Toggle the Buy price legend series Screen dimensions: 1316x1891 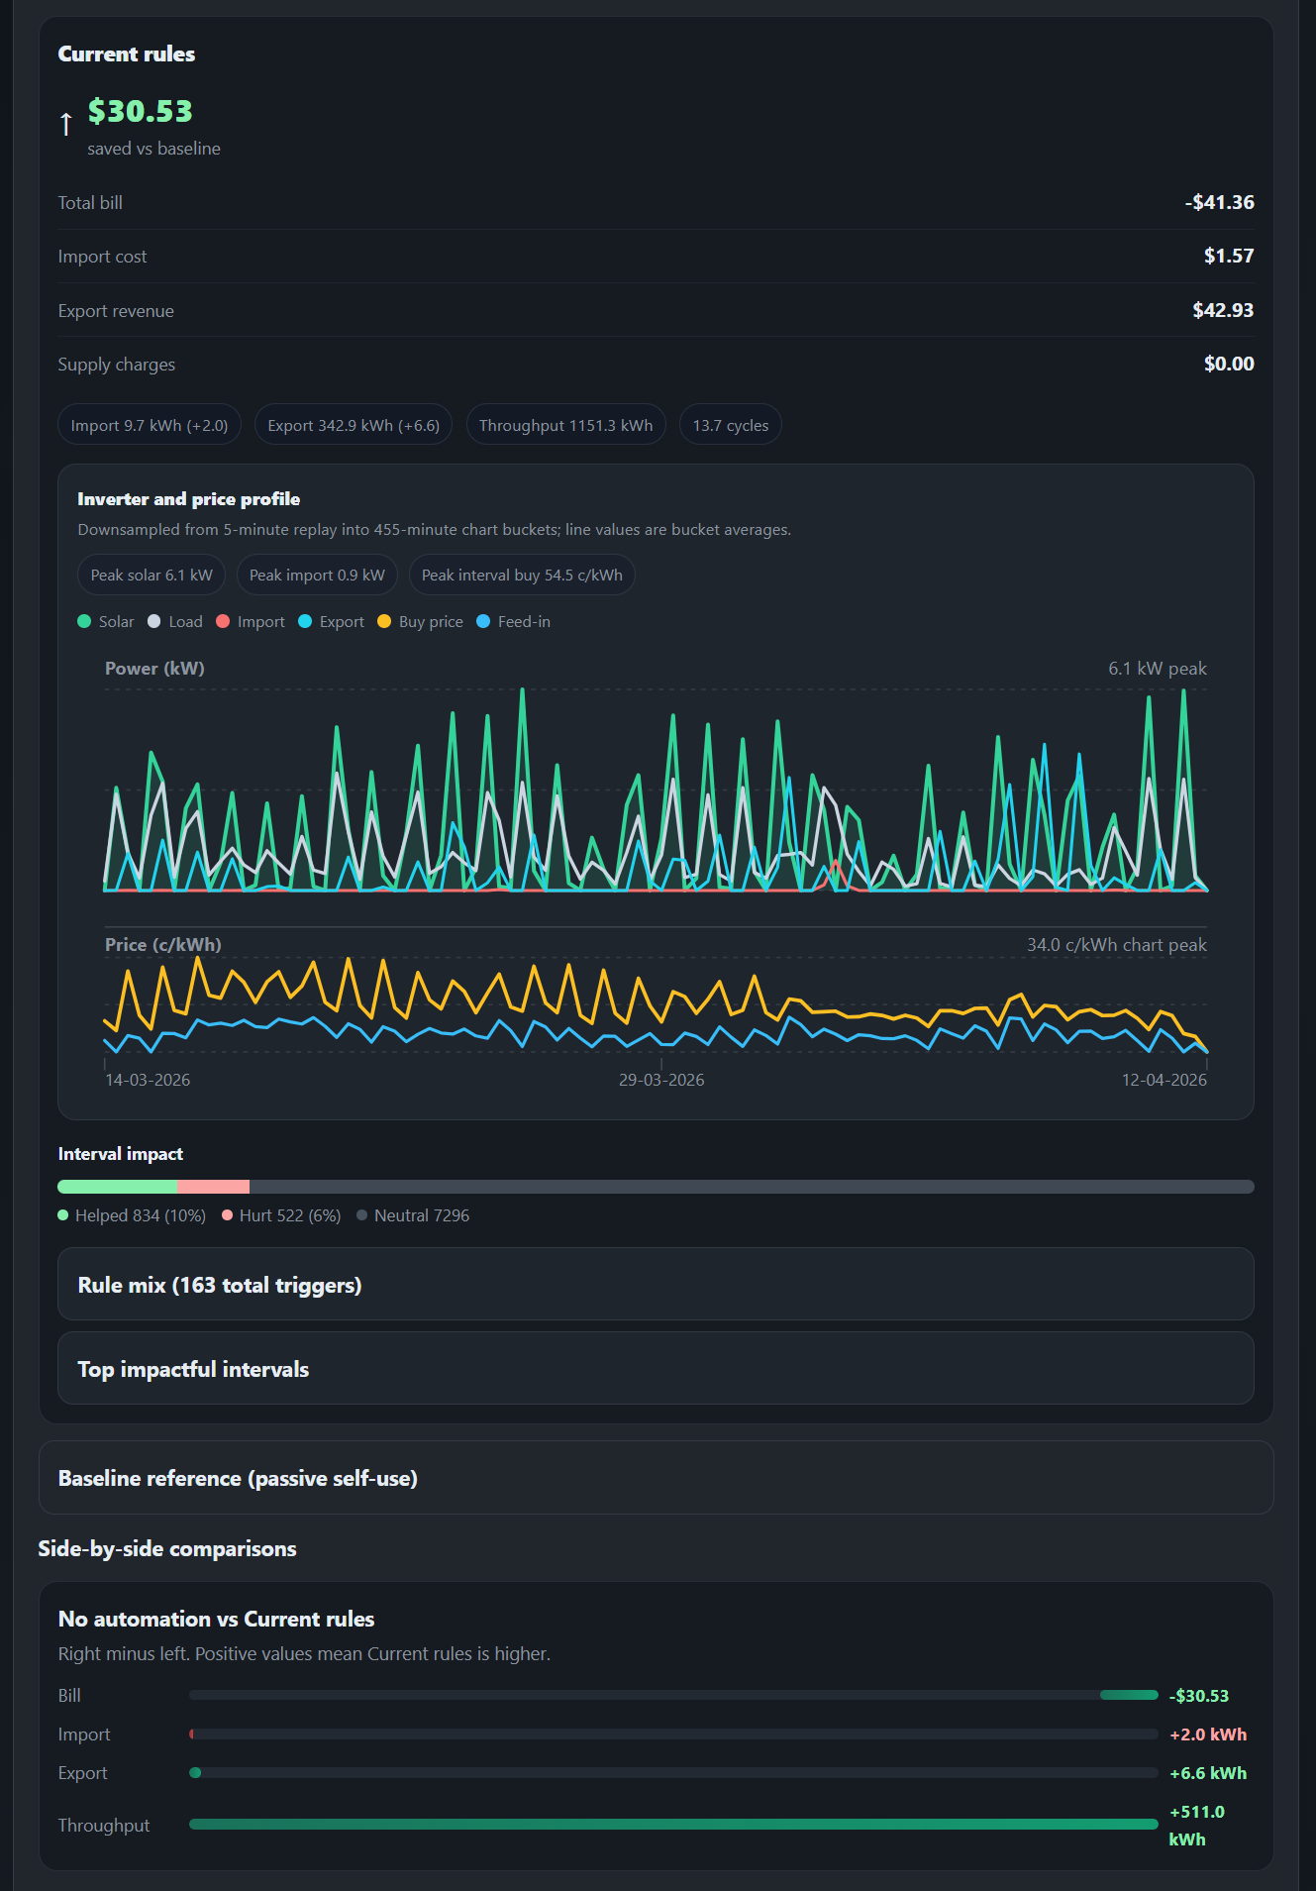click(421, 621)
